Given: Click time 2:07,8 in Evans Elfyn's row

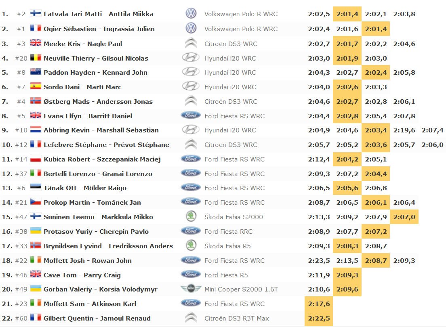Looking at the screenshot, I should [404, 116].
